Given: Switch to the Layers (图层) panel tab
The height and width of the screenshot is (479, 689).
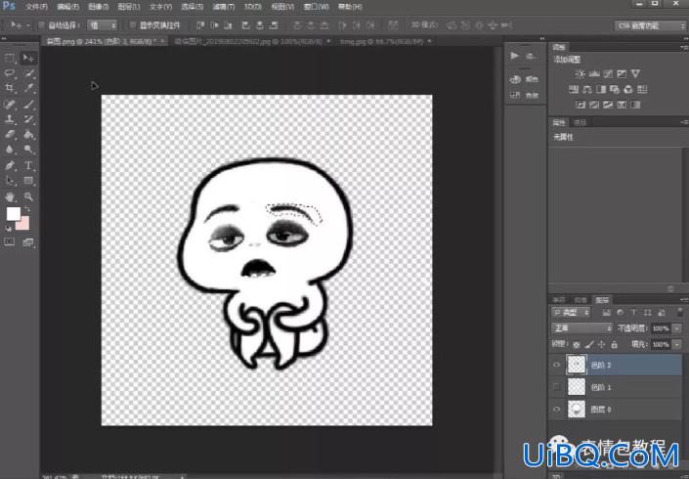Looking at the screenshot, I should 602,300.
